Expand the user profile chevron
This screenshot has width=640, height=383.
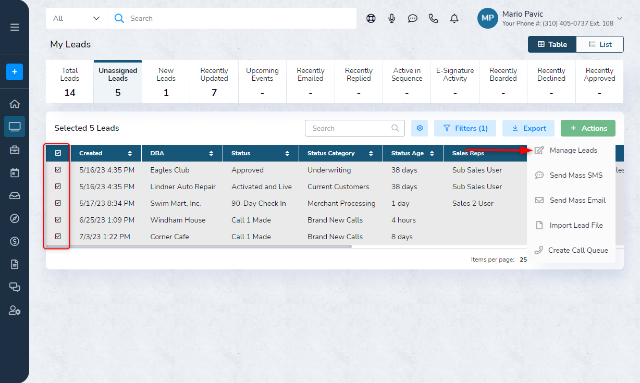(x=620, y=18)
